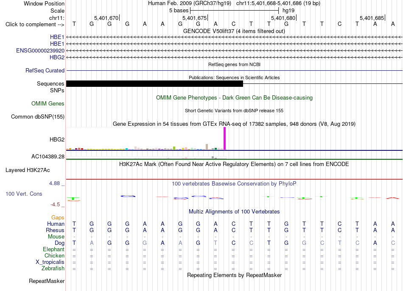This screenshot has height=291, width=403.
Task: Click 'Multiz Alignments of 100 Vertebrates' title
Action: pos(234,212)
